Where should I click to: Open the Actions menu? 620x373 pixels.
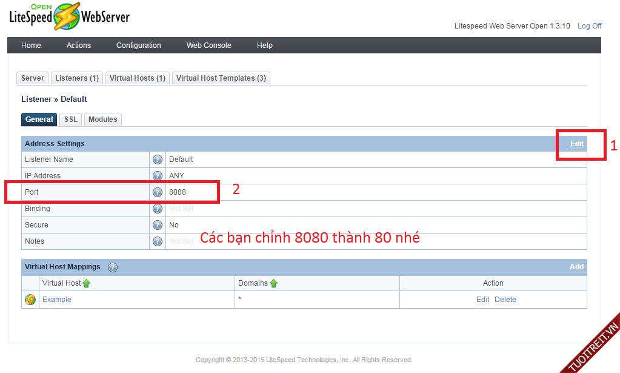[x=79, y=45]
